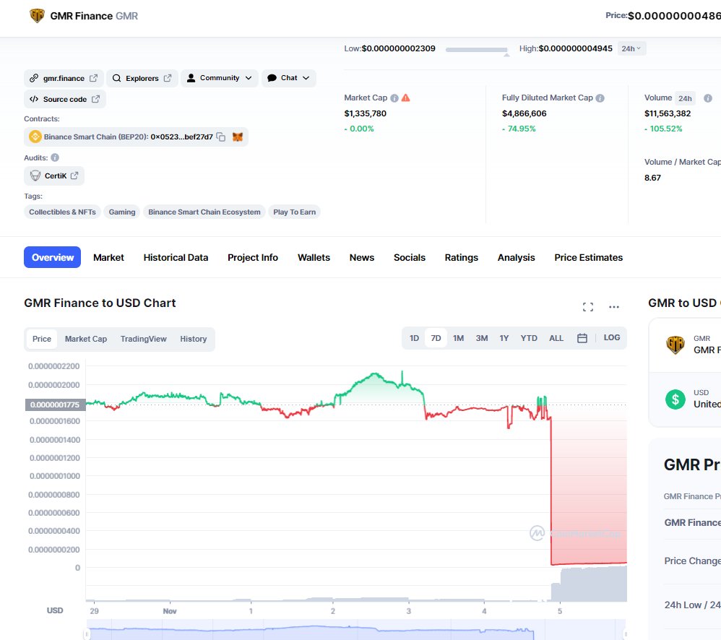Select the Binance Smart Chain Ecosystem tag
Image resolution: width=721 pixels, height=640 pixels.
[x=204, y=212]
